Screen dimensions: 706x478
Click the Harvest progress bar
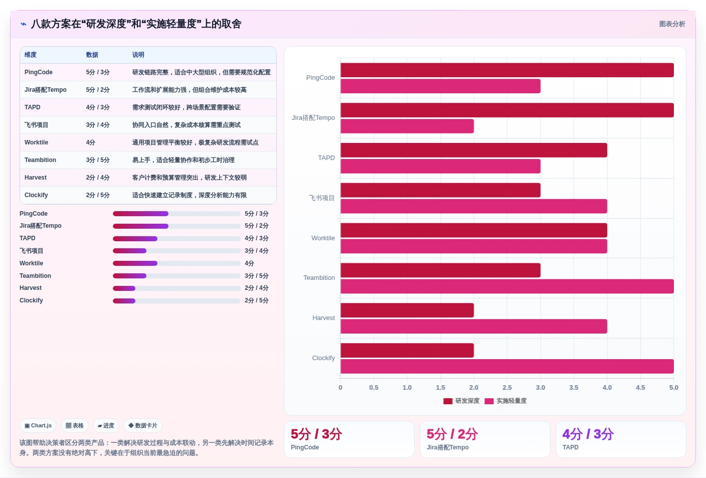click(176, 288)
